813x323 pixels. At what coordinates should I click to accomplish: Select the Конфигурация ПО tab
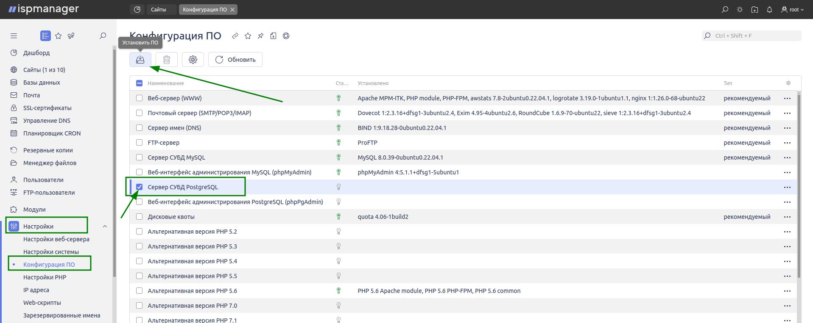point(205,9)
